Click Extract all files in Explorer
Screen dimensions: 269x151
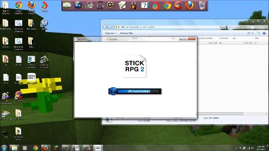[x=127, y=33]
